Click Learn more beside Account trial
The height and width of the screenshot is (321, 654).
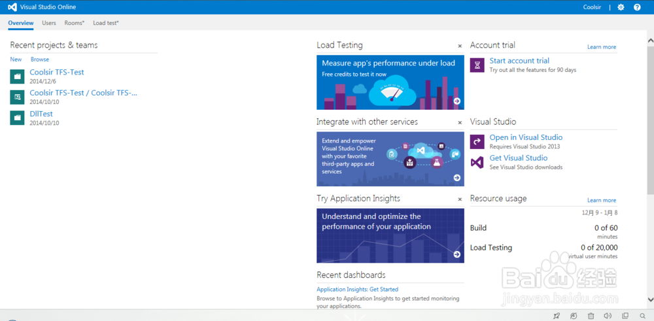click(x=602, y=46)
